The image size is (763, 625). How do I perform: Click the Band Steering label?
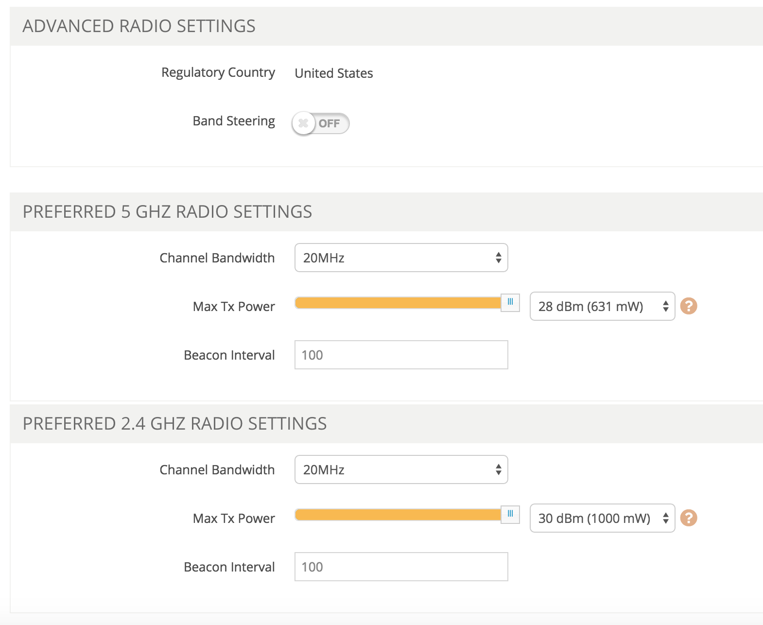(x=234, y=121)
